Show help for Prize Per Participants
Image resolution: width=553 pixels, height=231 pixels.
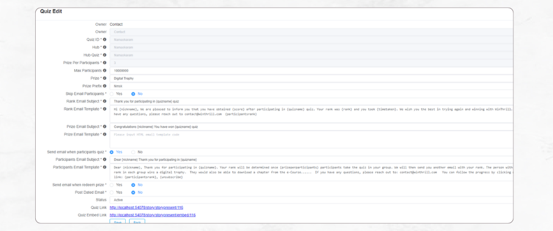(104, 63)
